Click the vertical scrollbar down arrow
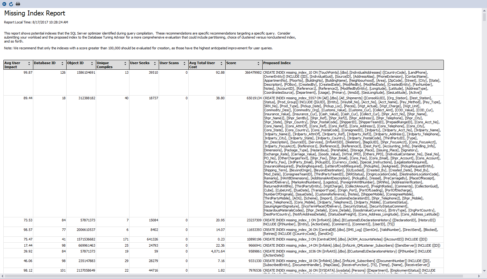 pyautogui.click(x=484, y=271)
